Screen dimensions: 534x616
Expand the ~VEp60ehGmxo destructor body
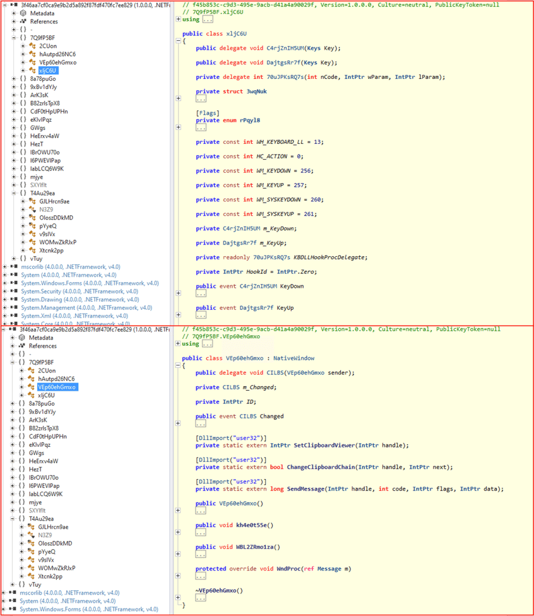[x=178, y=598]
